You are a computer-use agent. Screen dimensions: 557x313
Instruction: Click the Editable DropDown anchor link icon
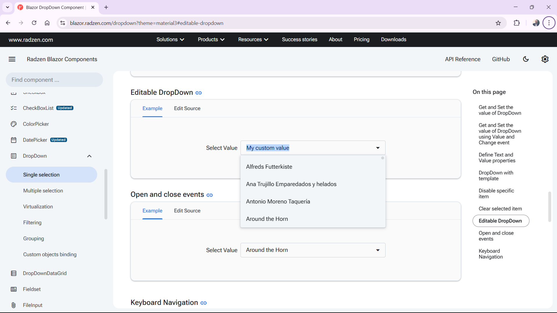click(198, 93)
